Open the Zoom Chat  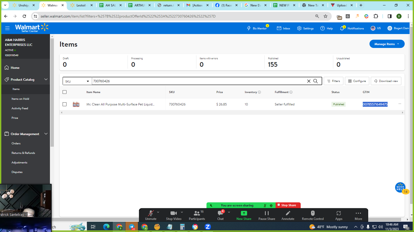(220, 215)
